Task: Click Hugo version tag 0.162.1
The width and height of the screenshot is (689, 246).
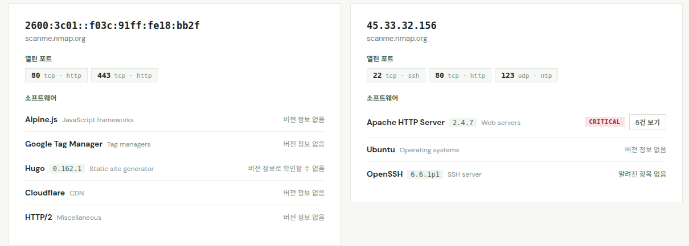Action: point(67,169)
